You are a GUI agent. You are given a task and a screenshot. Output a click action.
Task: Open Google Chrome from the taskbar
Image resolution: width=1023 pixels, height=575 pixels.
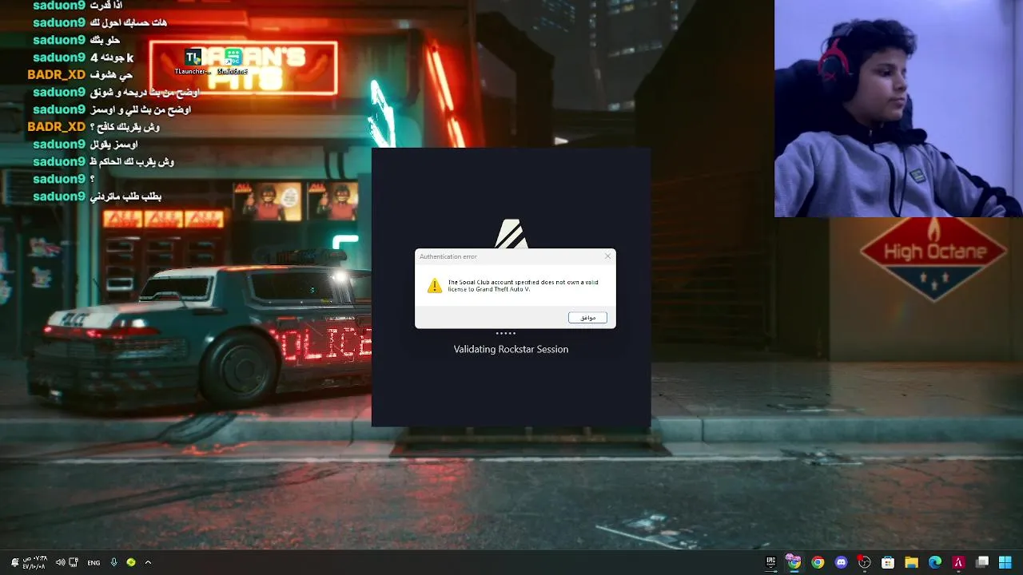[x=818, y=562]
